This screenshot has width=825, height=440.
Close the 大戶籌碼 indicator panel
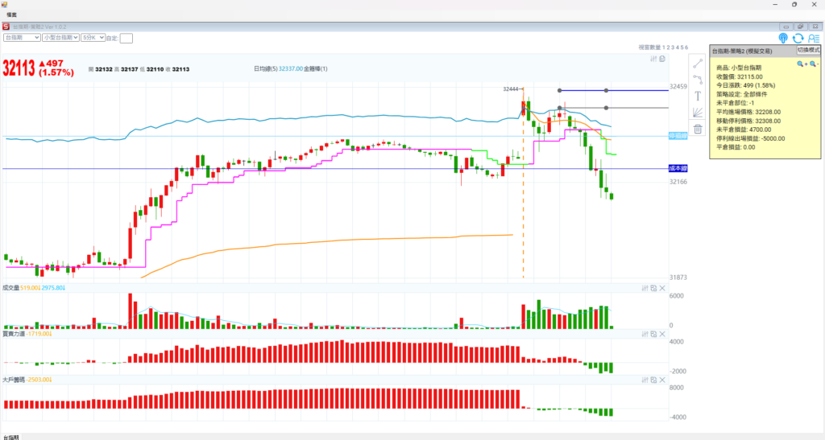click(662, 379)
